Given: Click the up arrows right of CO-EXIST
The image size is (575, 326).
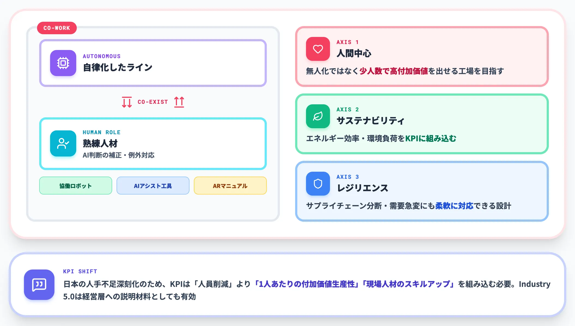Looking at the screenshot, I should [x=179, y=102].
